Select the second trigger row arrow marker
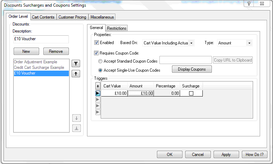This screenshot has width=273, height=164. 98,100
